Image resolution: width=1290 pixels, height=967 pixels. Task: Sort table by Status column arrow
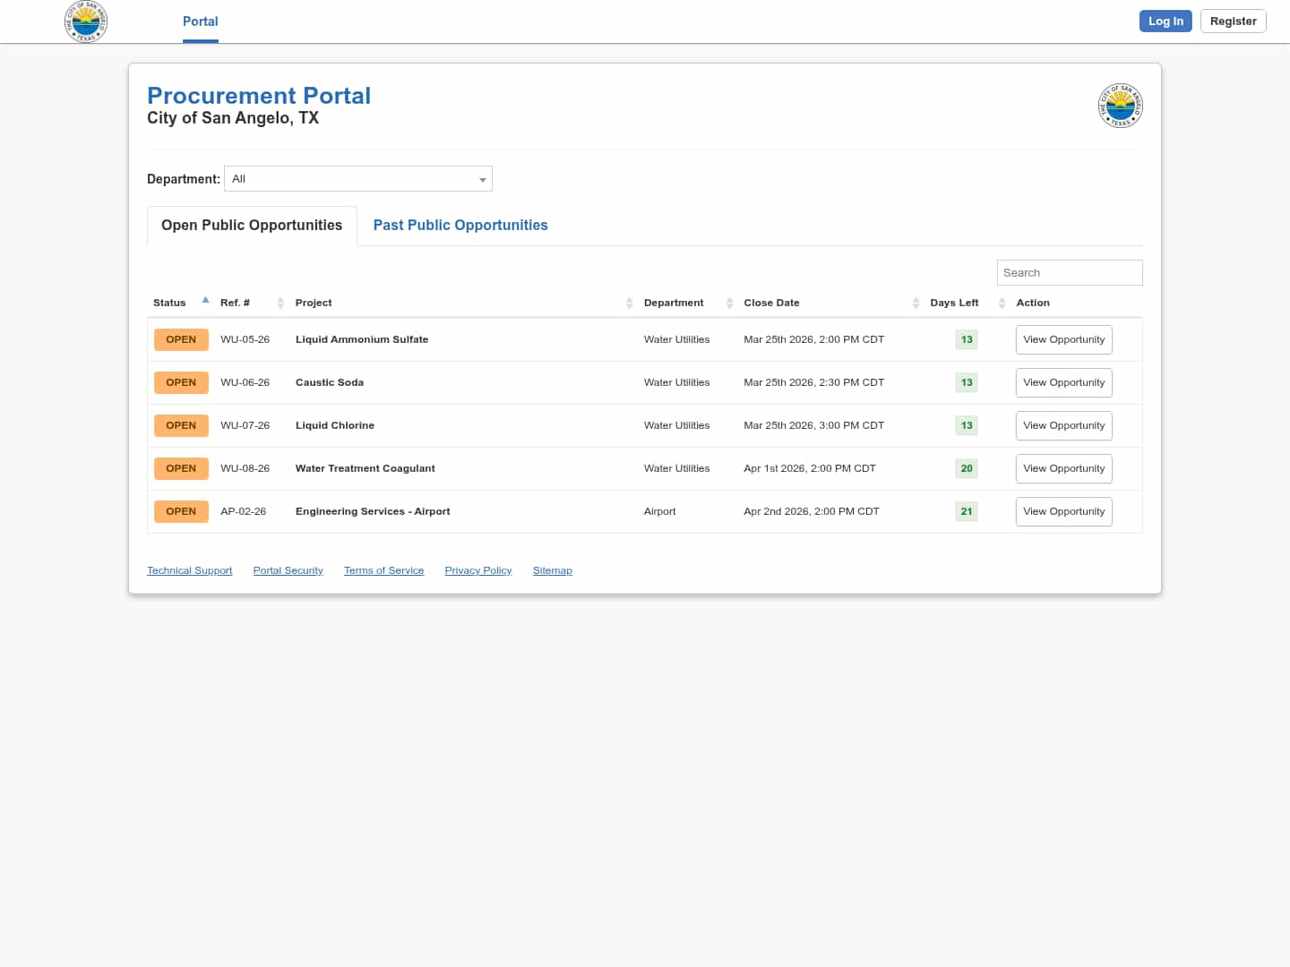tap(205, 301)
